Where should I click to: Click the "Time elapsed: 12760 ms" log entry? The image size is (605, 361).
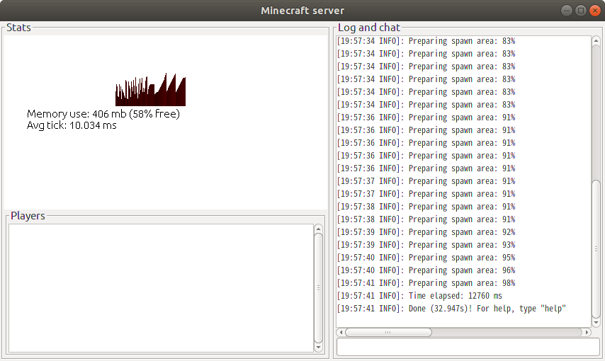pos(419,296)
